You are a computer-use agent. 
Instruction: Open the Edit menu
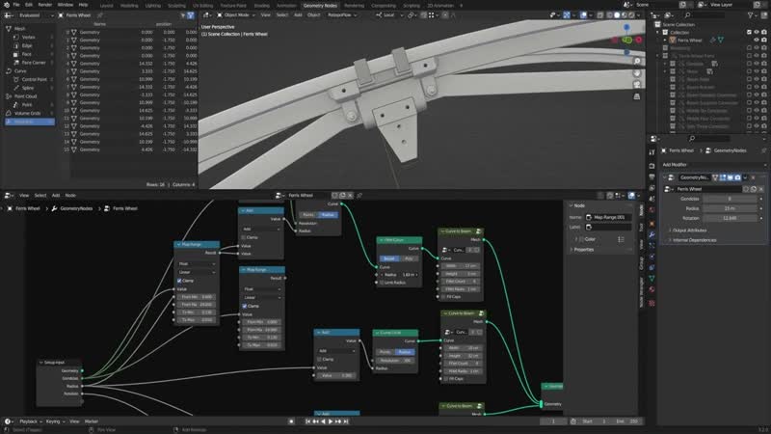29,5
